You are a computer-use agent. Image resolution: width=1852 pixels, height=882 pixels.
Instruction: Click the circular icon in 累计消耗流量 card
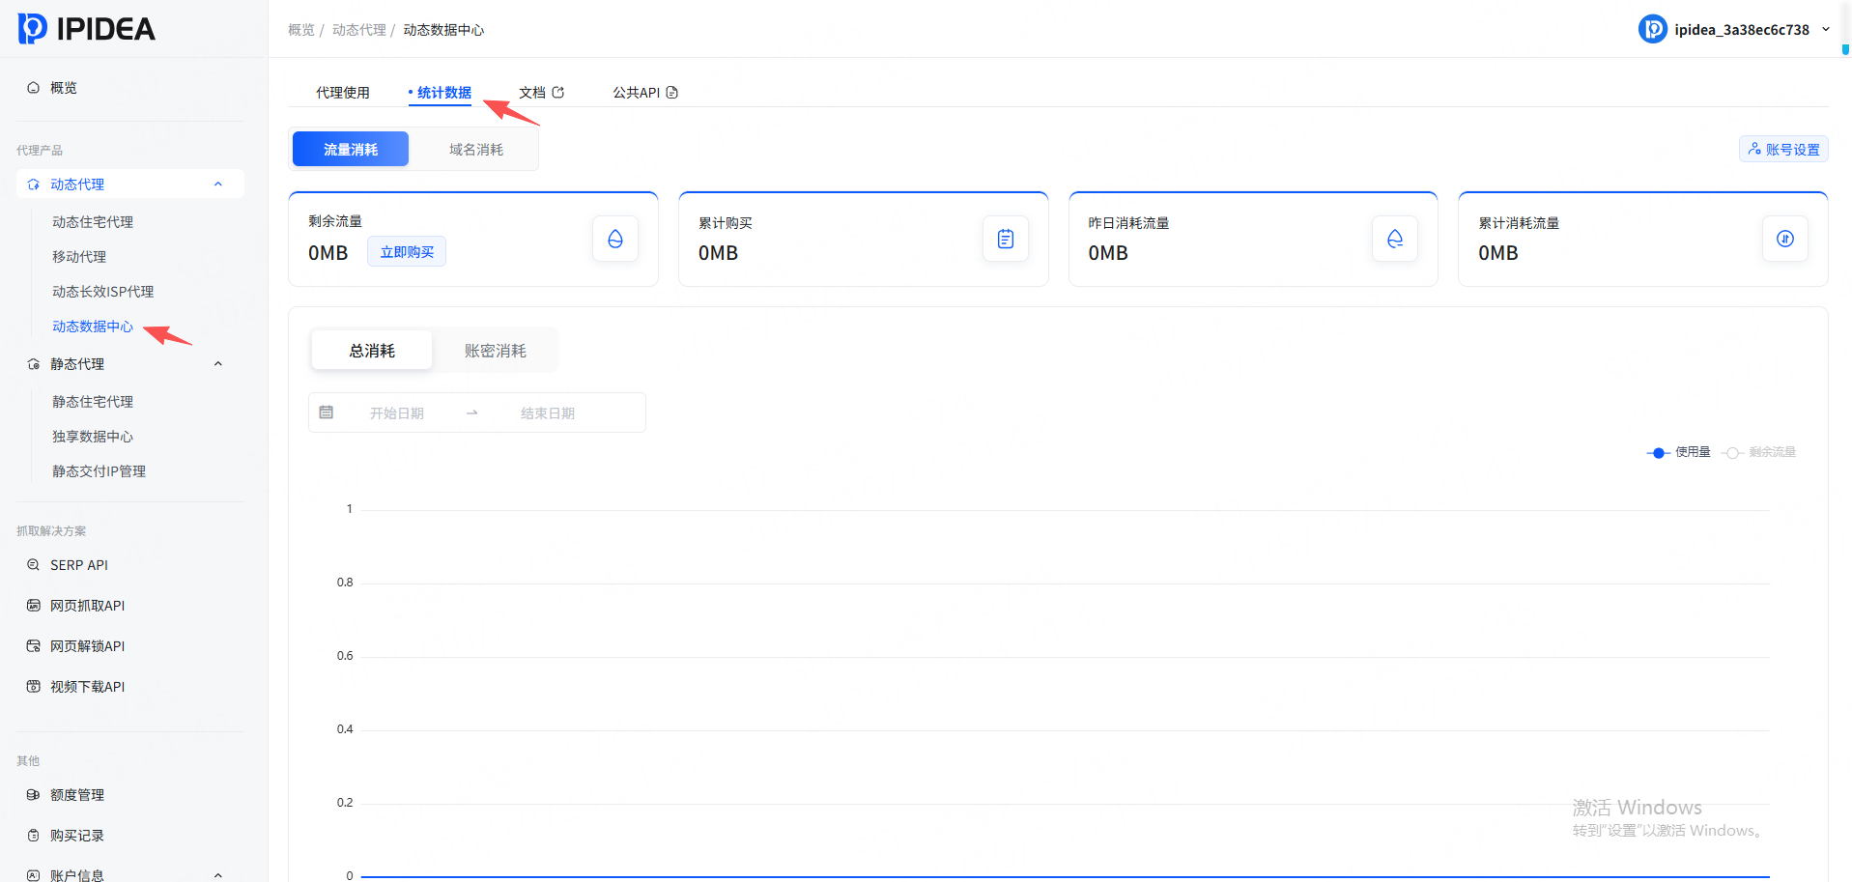click(1784, 240)
